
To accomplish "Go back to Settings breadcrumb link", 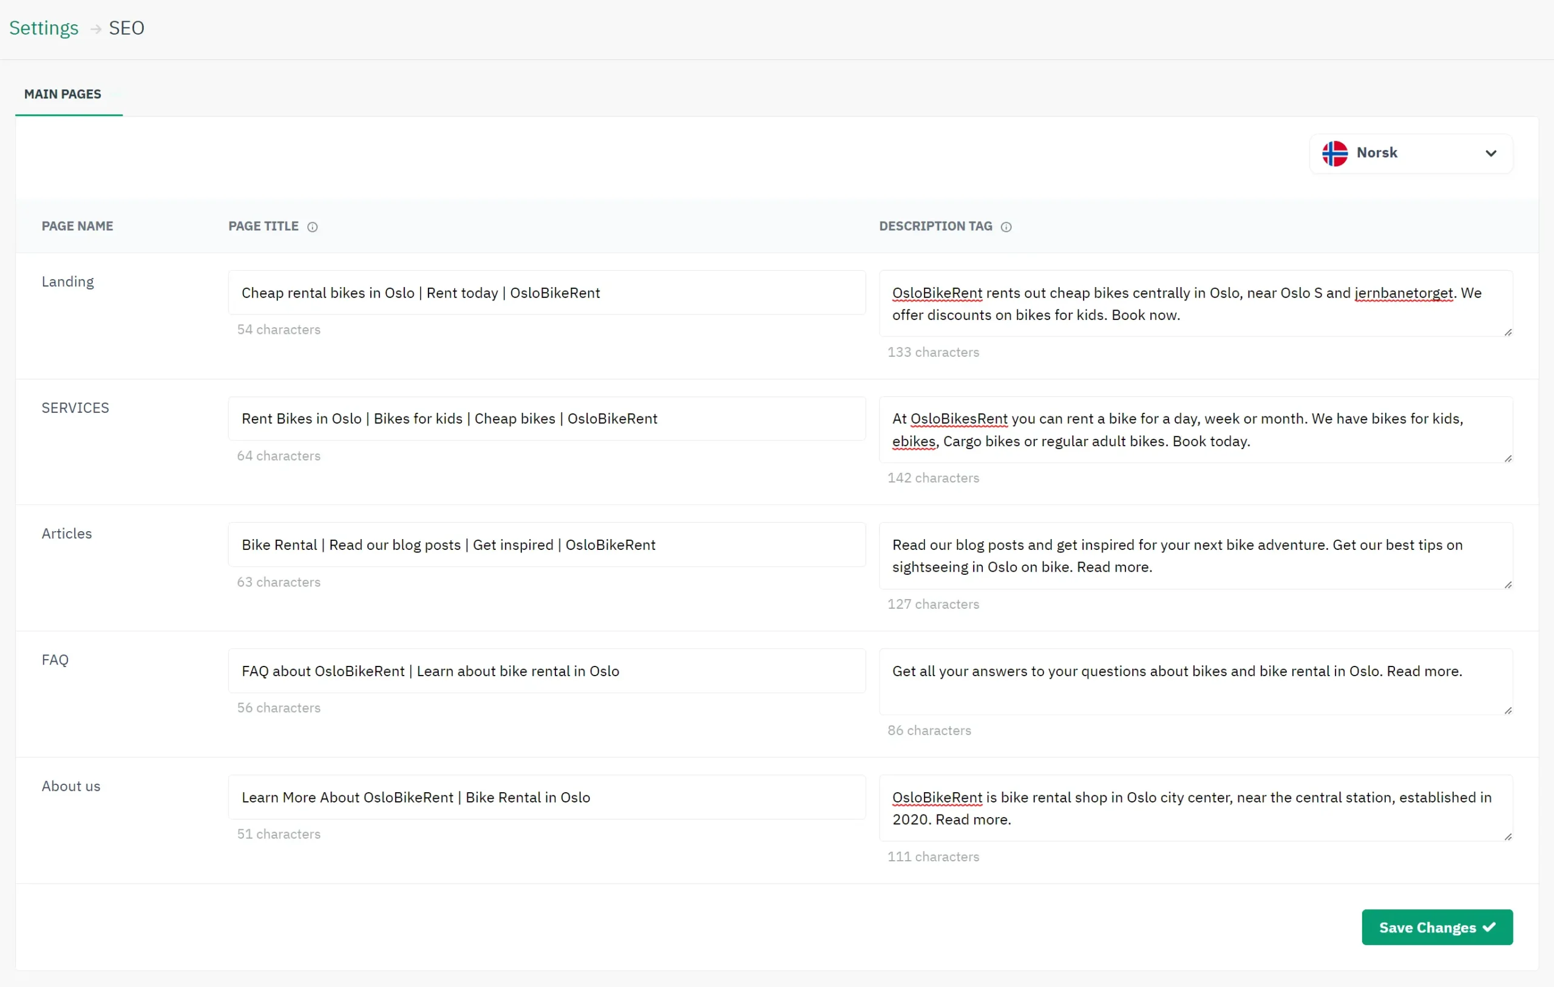I will (44, 29).
